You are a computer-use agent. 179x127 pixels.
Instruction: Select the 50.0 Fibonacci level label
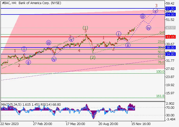[x=161, y=52]
